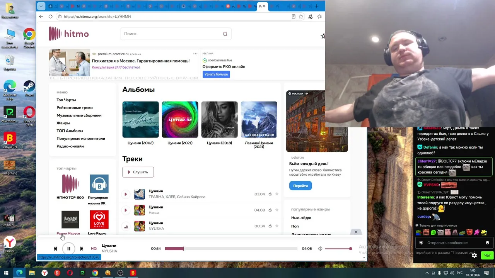Seek in the track progress bar
Viewport: 495px width, 278px height.
(231, 249)
